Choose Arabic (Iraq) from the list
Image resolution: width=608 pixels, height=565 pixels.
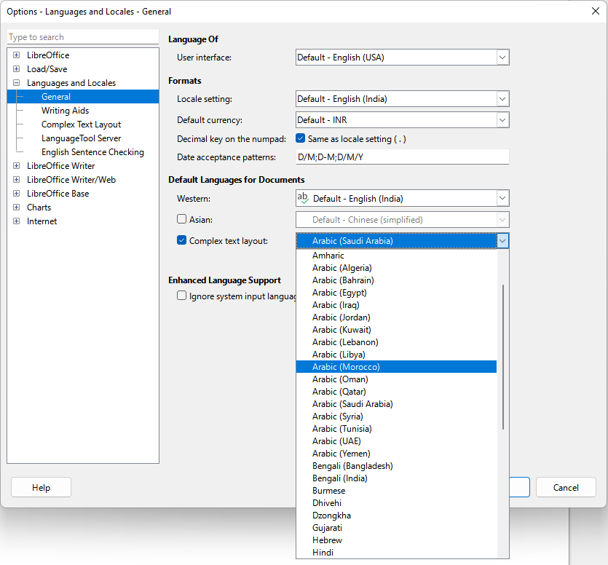[x=396, y=305]
